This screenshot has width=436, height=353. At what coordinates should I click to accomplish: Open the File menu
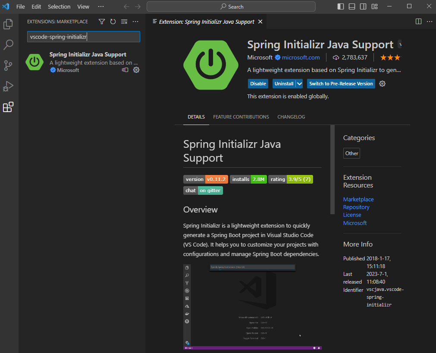pyautogui.click(x=21, y=6)
